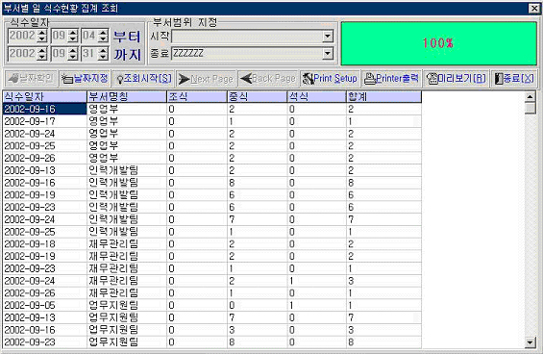Click 업무지원팀 in the 2002-09-23 row
The height and width of the screenshot is (354, 543).
[x=127, y=342]
